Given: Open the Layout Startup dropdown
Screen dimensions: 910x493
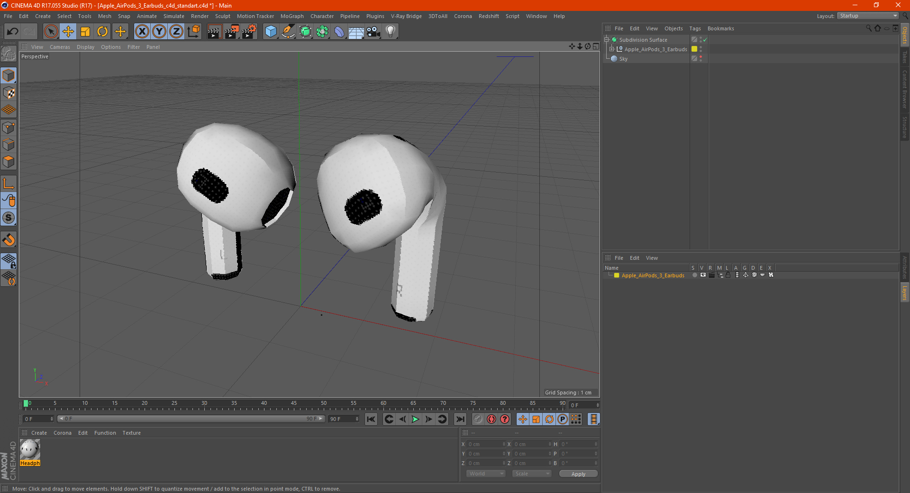Looking at the screenshot, I should click(868, 16).
